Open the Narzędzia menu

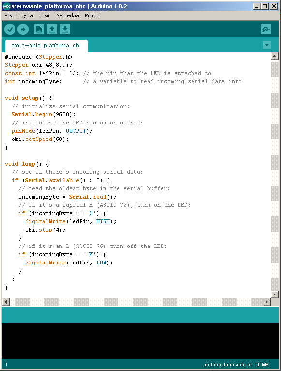click(67, 15)
